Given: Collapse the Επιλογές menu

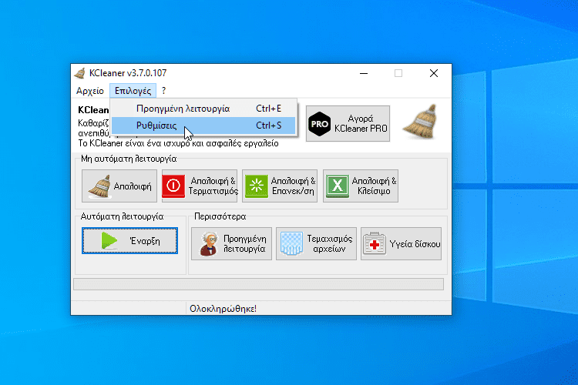Looking at the screenshot, I should (133, 91).
